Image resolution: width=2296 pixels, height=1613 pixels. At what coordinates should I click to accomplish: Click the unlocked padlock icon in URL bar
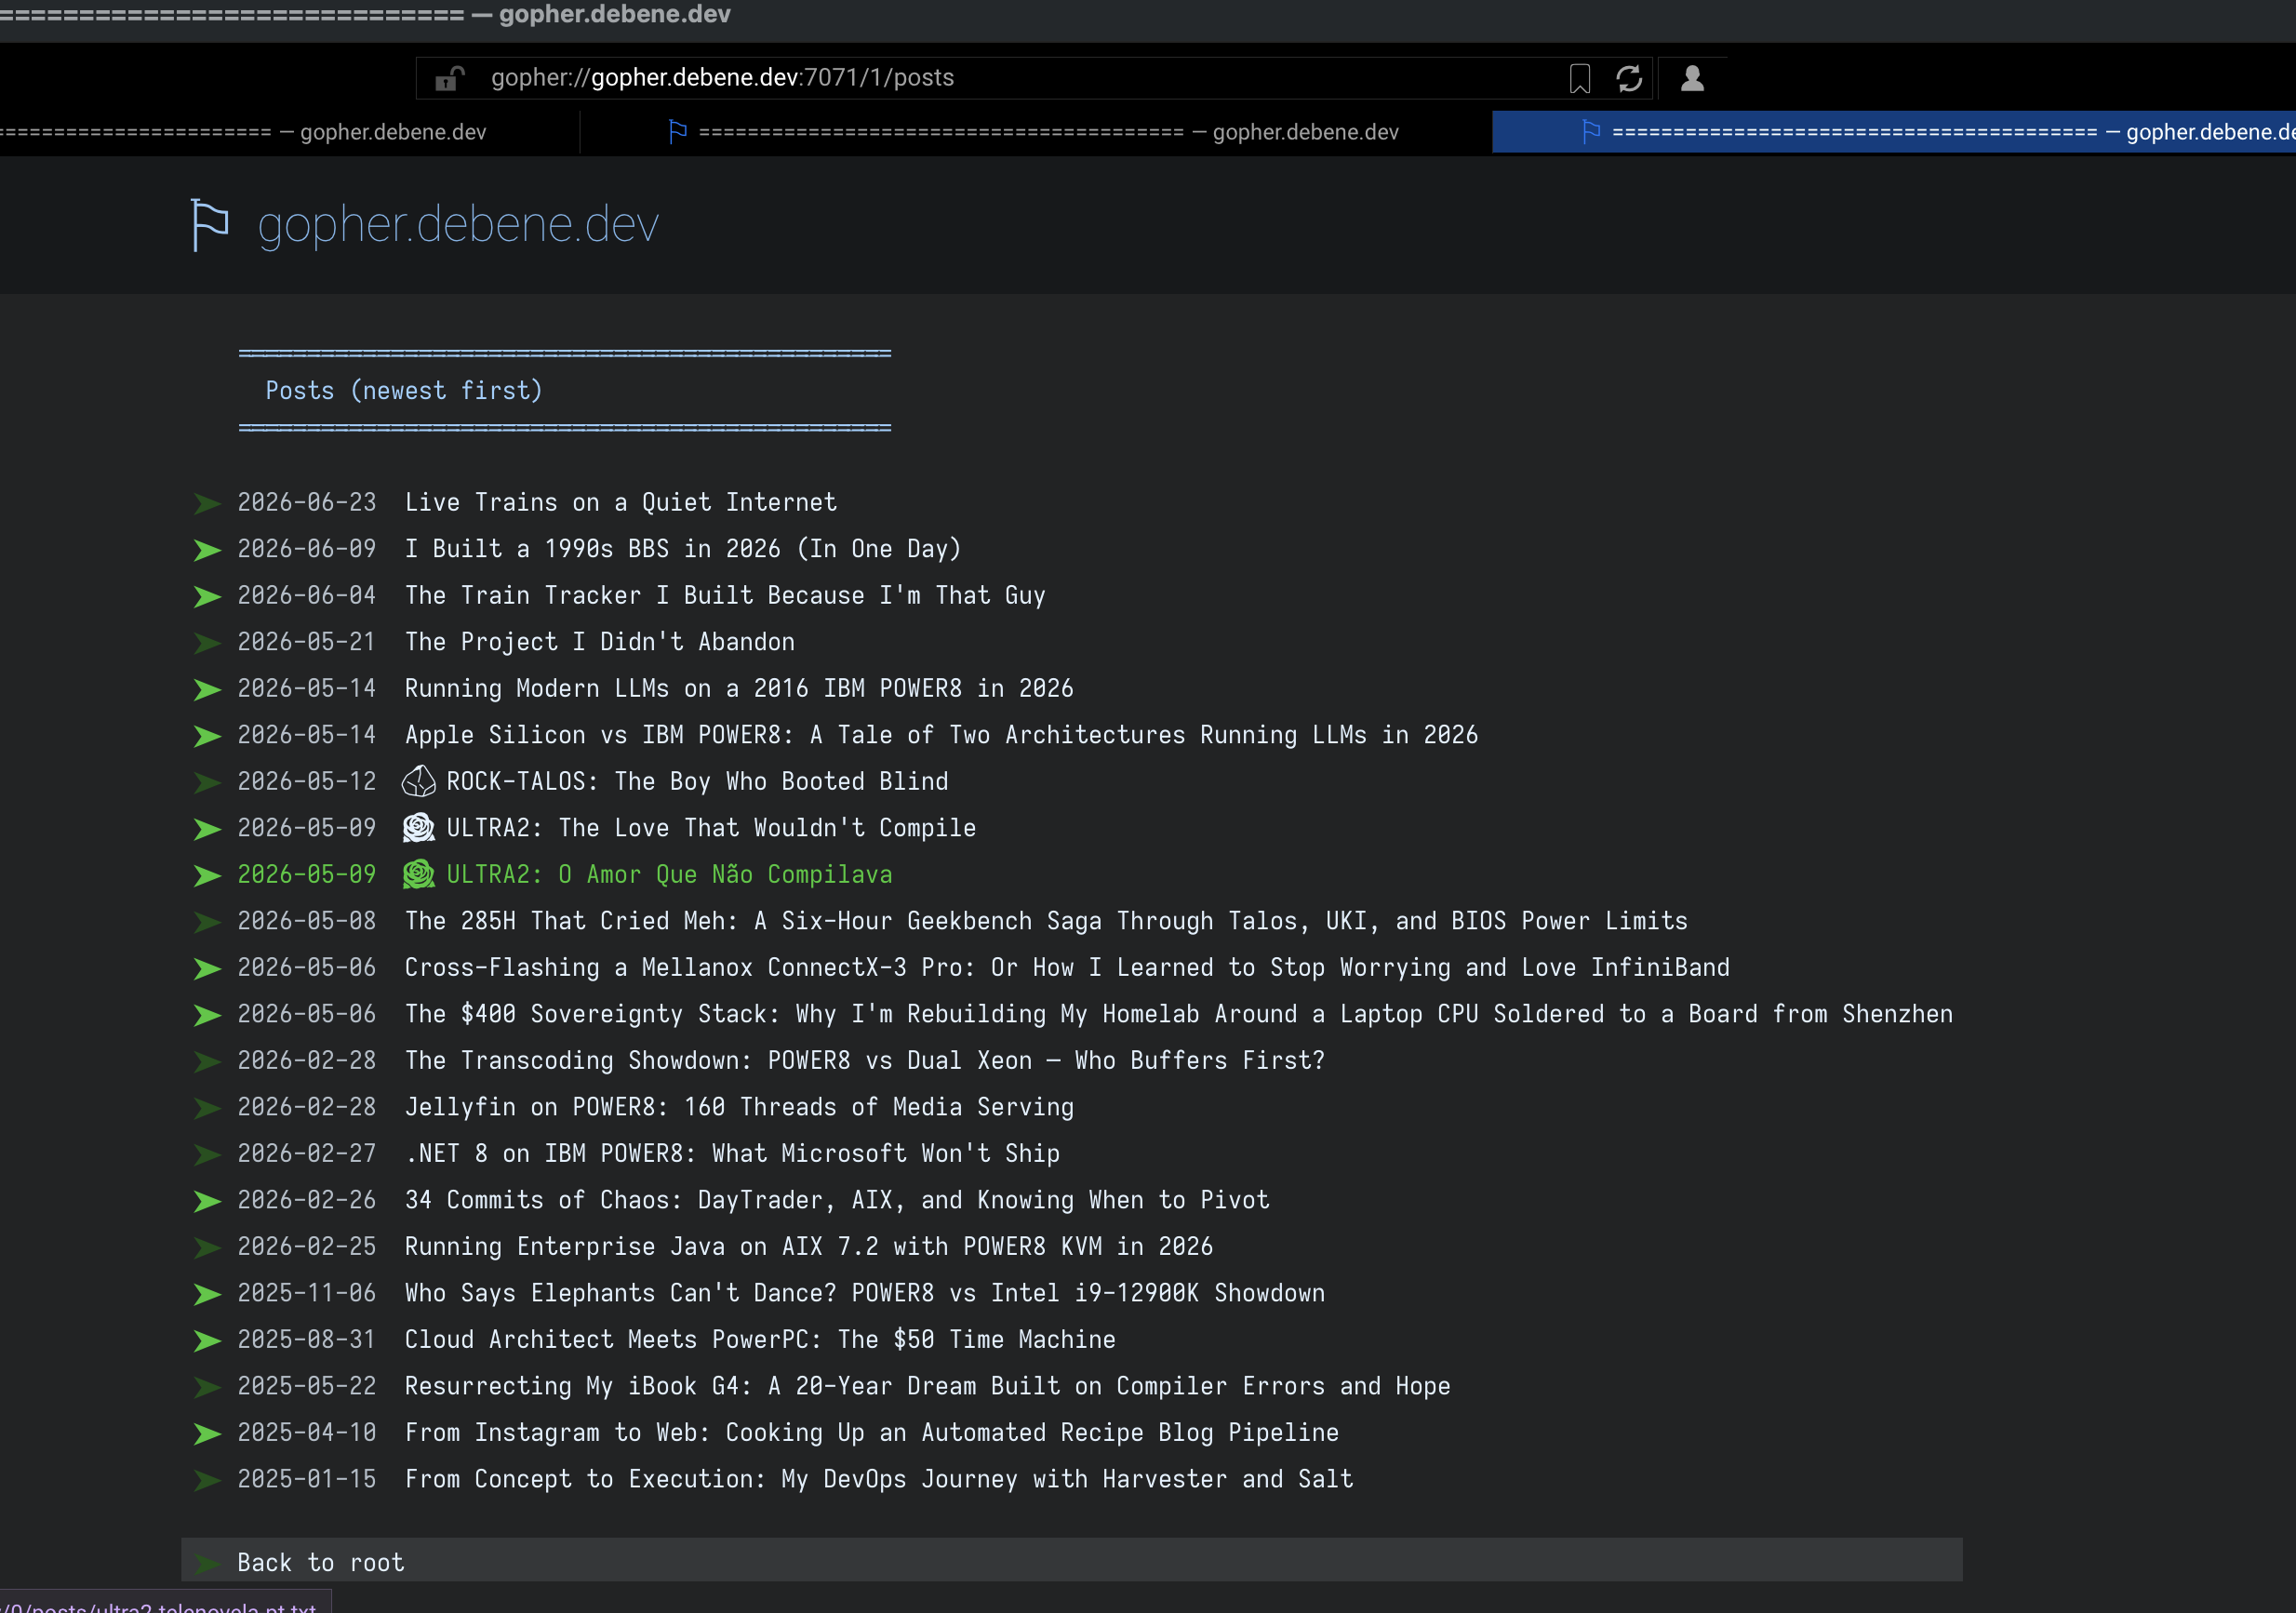(x=450, y=78)
